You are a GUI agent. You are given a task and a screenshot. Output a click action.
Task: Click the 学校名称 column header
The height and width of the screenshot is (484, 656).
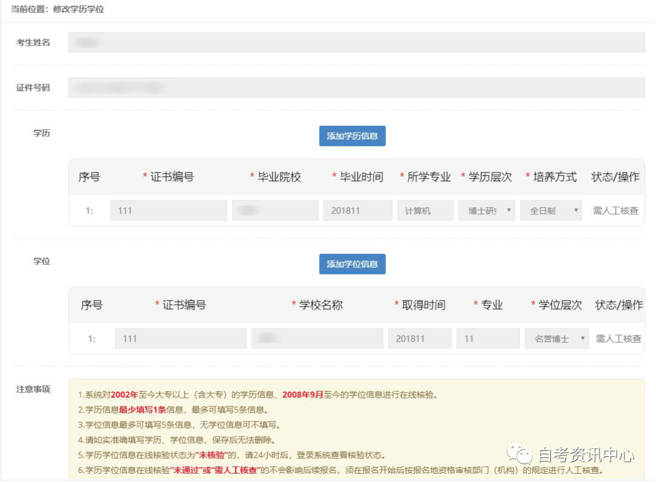[x=317, y=305]
